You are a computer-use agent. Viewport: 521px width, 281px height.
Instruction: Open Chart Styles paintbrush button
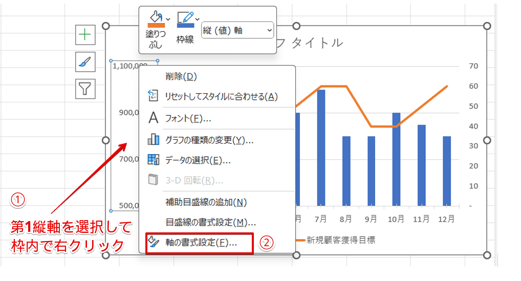pos(84,61)
